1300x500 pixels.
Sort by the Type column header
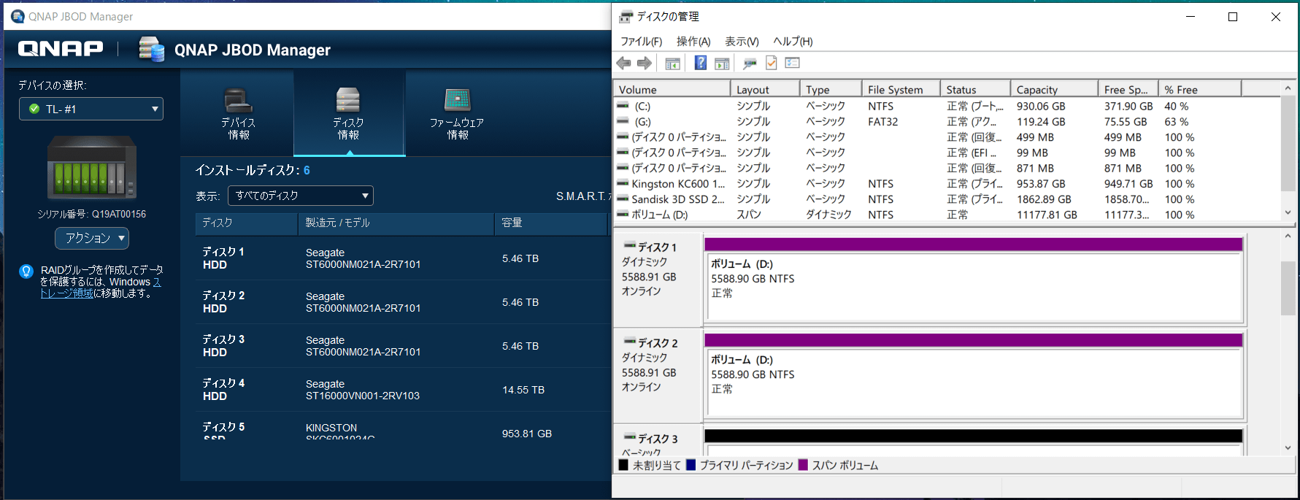point(831,90)
